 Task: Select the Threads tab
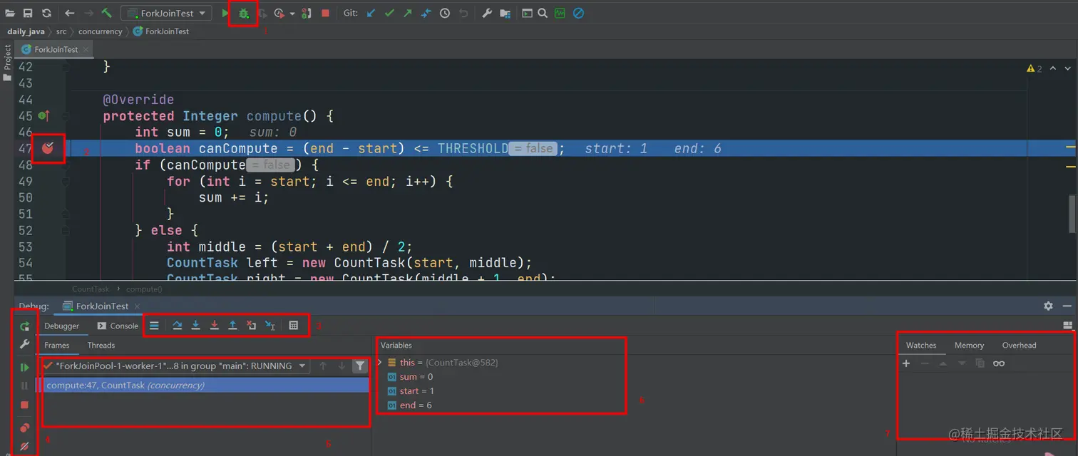pyautogui.click(x=101, y=345)
